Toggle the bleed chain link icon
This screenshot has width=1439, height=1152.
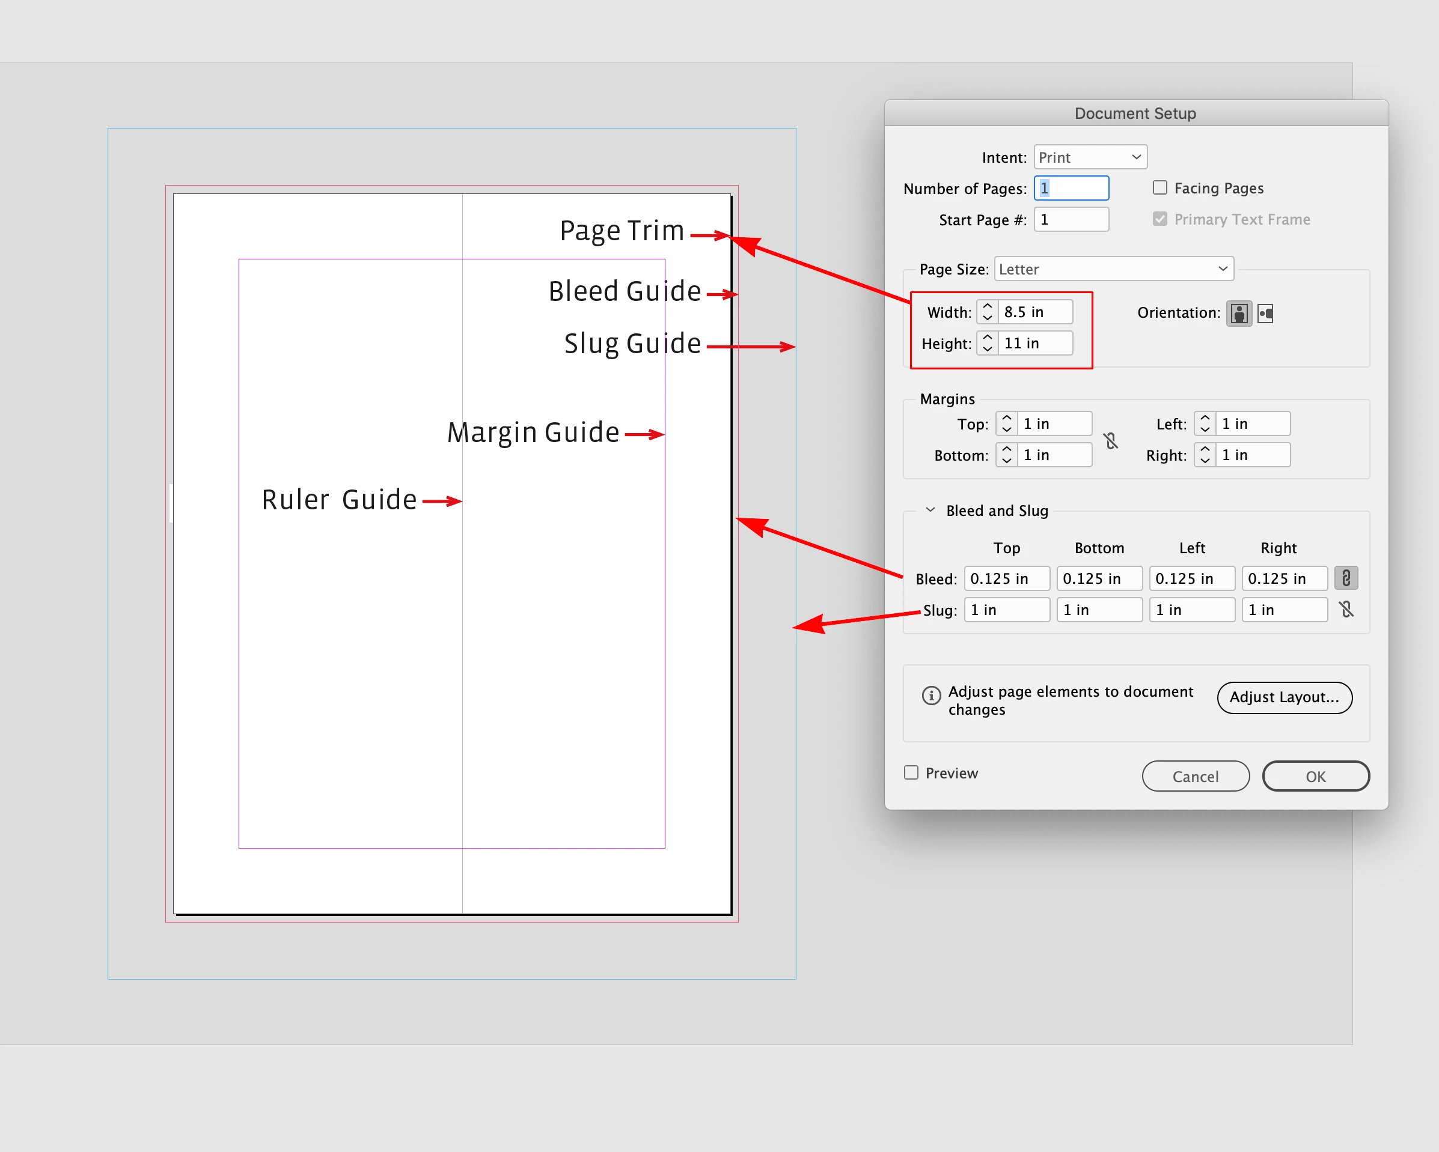click(x=1346, y=578)
